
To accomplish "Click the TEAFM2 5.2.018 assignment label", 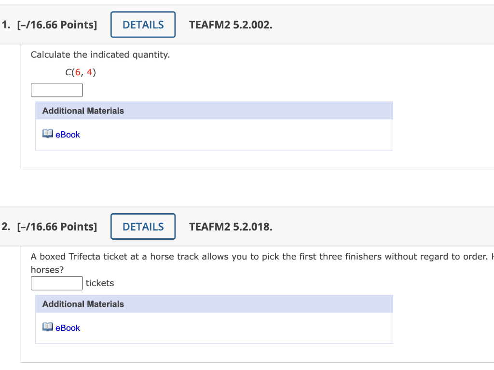I will click(x=230, y=226).
